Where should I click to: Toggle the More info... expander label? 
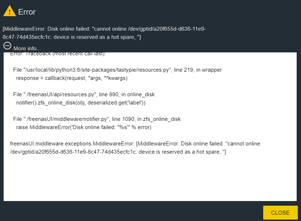[x=27, y=48]
